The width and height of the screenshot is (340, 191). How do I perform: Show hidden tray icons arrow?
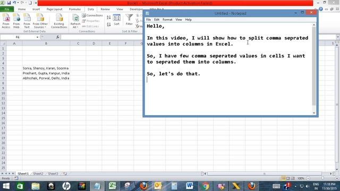[295, 186]
